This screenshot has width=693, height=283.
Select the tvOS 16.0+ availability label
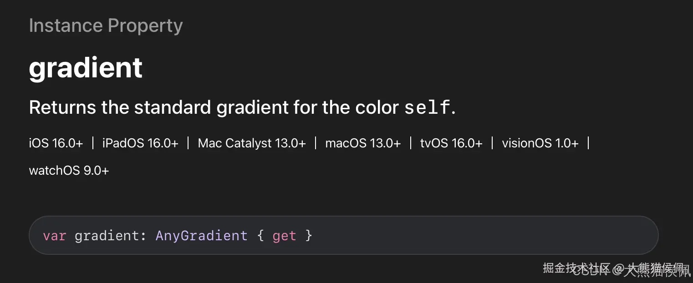pyautogui.click(x=451, y=143)
